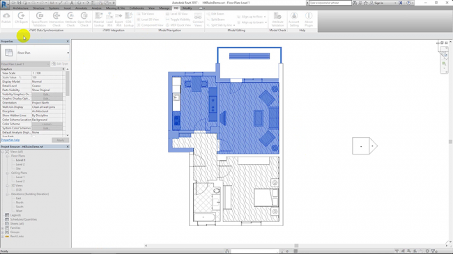Viewport: 453px width, 254px height.
Task: Open the Intersection Check tool
Action: 56,19
